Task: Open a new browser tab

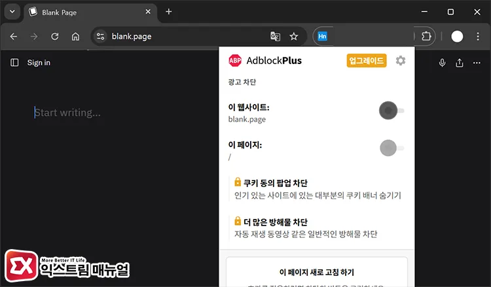Action: (169, 12)
